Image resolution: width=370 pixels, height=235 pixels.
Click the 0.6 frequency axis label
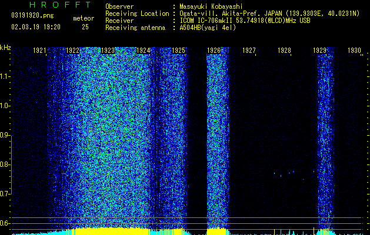point(4,223)
